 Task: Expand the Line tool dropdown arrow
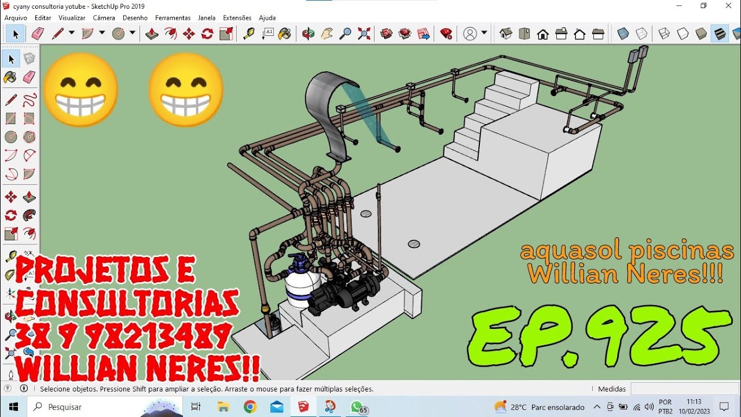[x=72, y=33]
